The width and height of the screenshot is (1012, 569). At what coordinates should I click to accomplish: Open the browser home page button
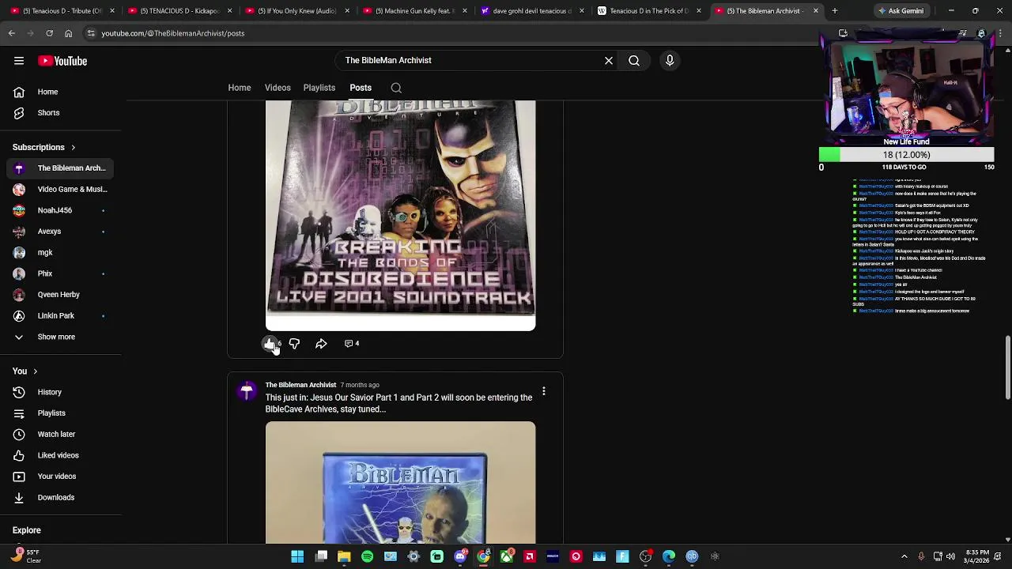[x=68, y=33]
